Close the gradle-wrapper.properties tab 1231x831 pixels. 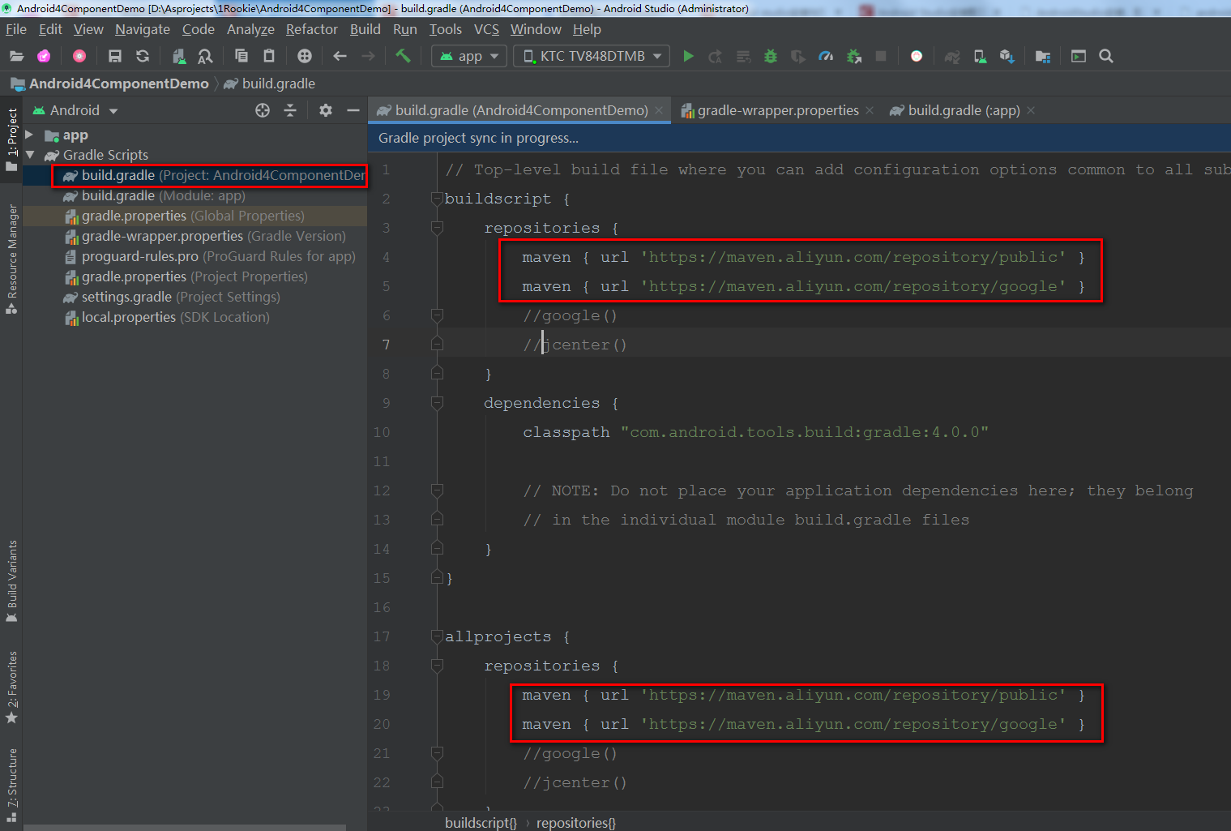(870, 110)
